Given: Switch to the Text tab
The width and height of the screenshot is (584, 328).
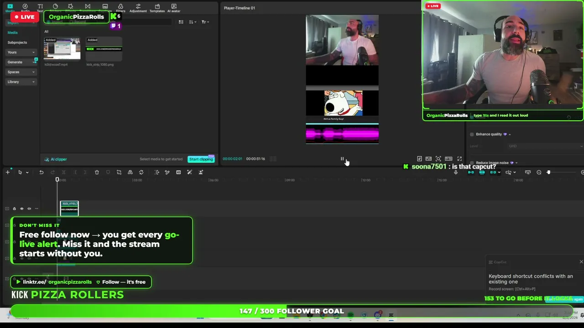Looking at the screenshot, I should click(x=40, y=8).
